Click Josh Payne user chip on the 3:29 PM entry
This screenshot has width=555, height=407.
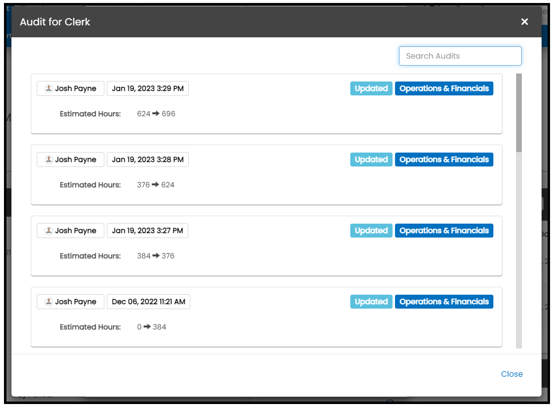tap(71, 88)
